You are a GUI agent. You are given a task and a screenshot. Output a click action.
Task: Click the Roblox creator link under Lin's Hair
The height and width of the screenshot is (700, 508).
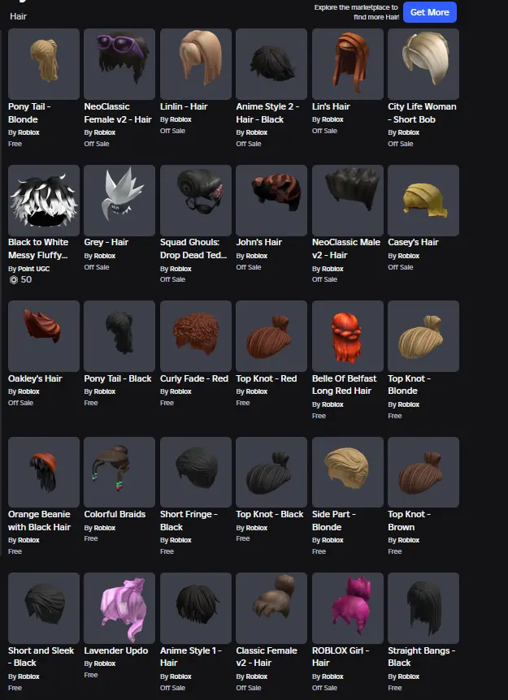click(332, 119)
